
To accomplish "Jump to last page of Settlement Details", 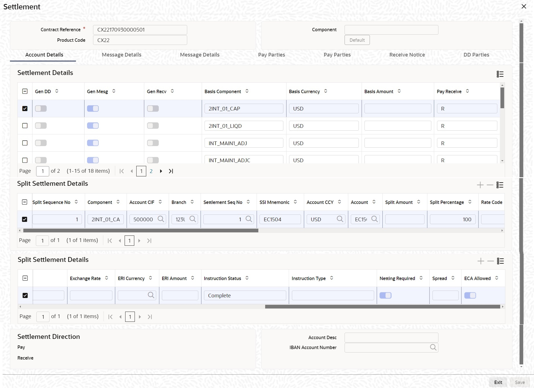I will (171, 171).
